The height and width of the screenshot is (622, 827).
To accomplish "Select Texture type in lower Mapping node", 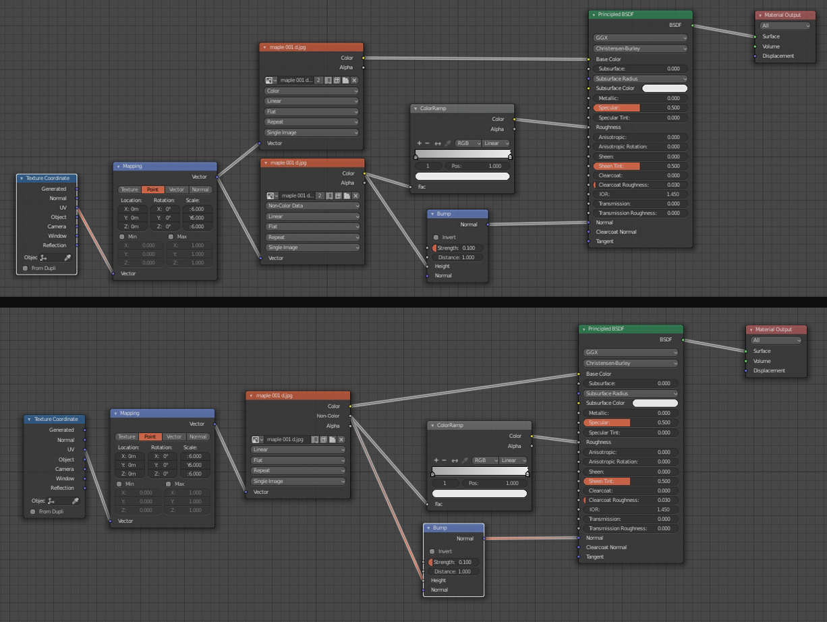I will [127, 436].
